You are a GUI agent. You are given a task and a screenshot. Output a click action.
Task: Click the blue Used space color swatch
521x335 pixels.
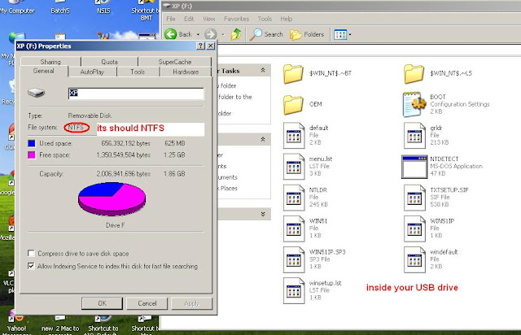[32, 143]
